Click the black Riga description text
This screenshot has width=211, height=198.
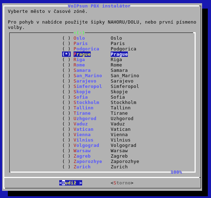(x=116, y=60)
